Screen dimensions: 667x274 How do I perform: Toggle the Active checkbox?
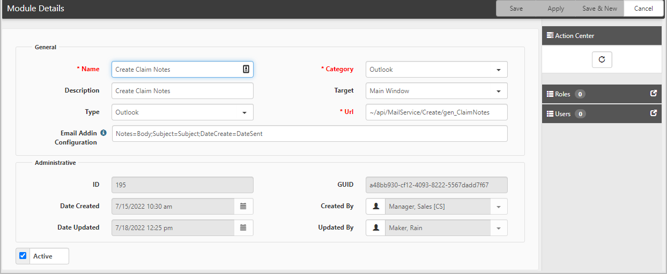click(x=23, y=256)
